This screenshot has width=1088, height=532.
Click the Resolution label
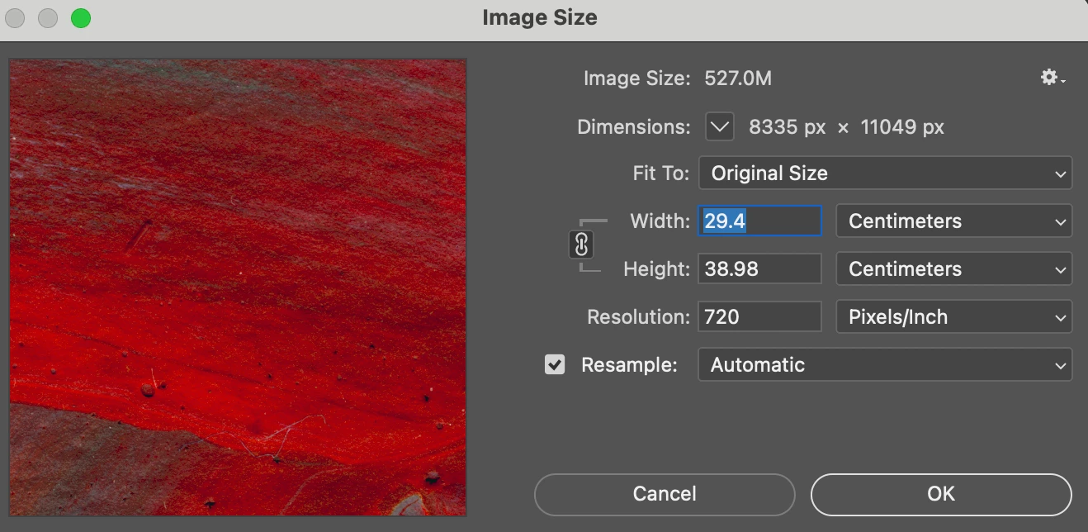(x=638, y=317)
